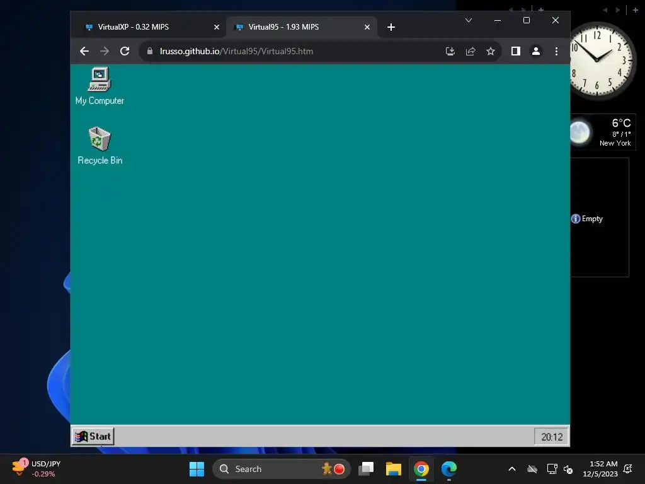Open the notifications bell icon
Screen dimensions: 645x484
click(628, 469)
